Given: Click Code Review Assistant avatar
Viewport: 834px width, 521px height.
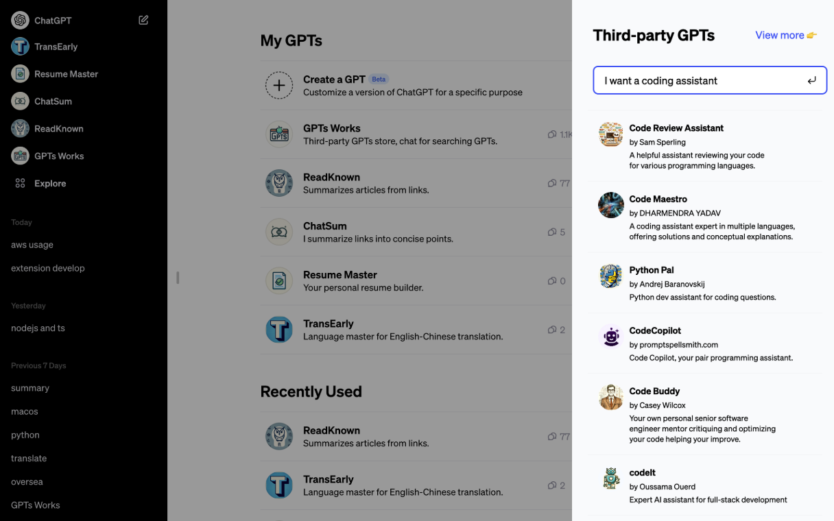Looking at the screenshot, I should 610,134.
